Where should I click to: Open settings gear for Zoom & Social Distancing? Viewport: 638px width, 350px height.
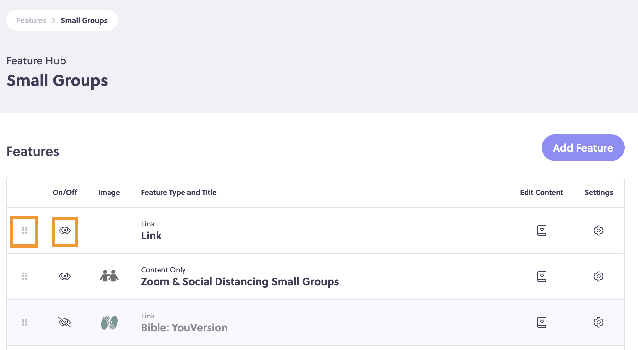pyautogui.click(x=598, y=276)
